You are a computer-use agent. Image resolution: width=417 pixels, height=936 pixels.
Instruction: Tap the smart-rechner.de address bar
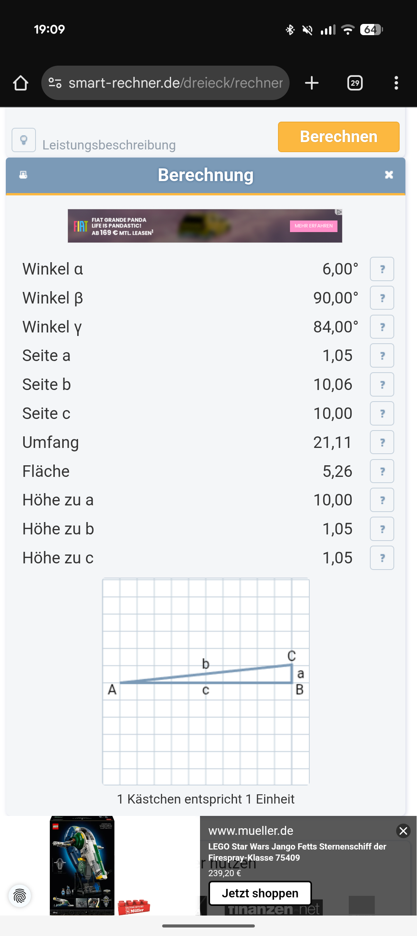176,83
